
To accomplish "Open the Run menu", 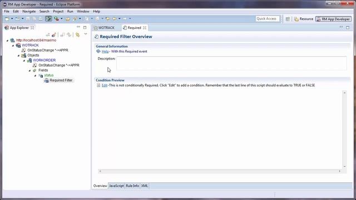I will pos(70,11).
